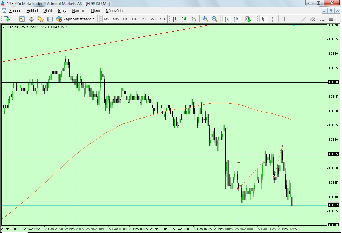Select the Cursor arrow tool
This screenshot has height=233, width=342.
coord(263,19)
